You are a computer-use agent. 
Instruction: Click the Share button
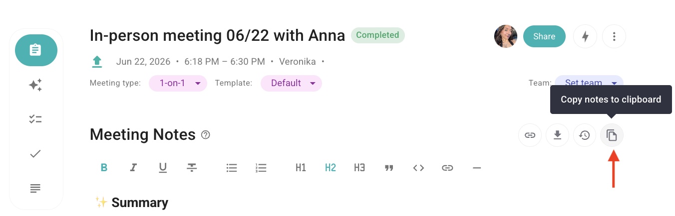point(544,36)
